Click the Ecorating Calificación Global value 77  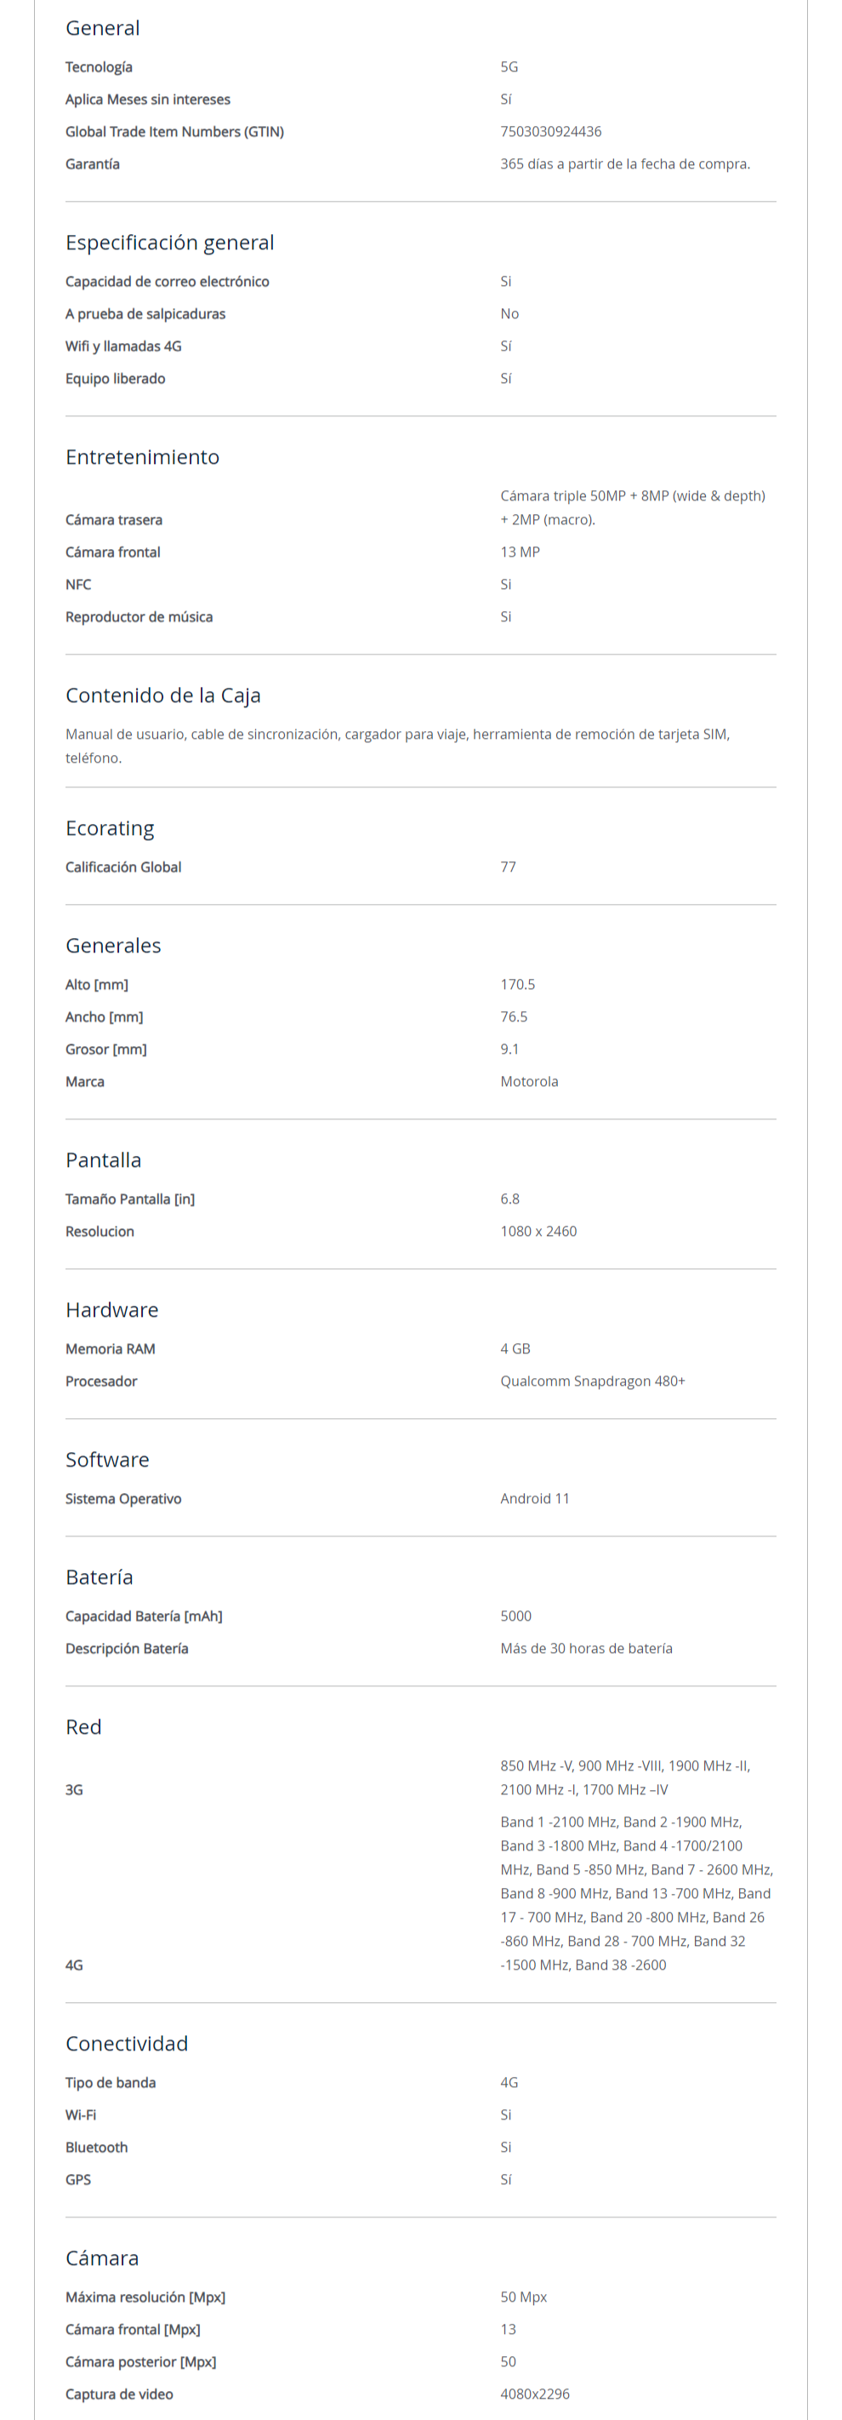508,867
